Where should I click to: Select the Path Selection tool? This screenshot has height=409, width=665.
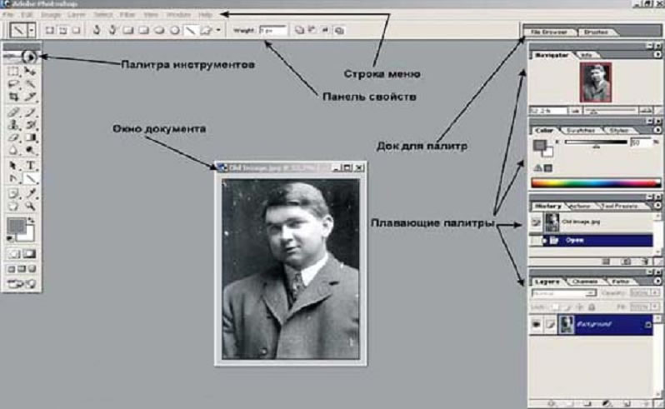click(13, 165)
